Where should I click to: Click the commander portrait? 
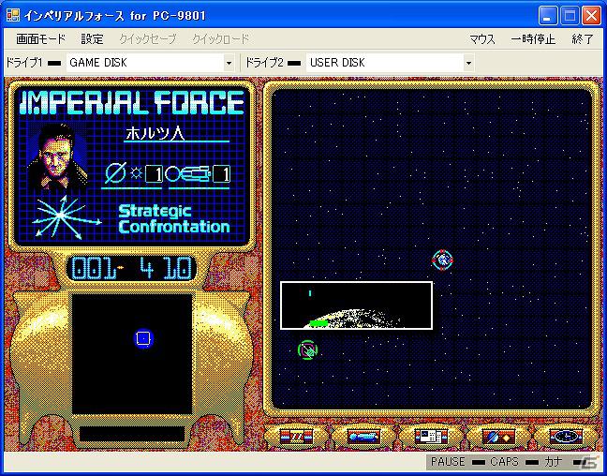pyautogui.click(x=57, y=156)
